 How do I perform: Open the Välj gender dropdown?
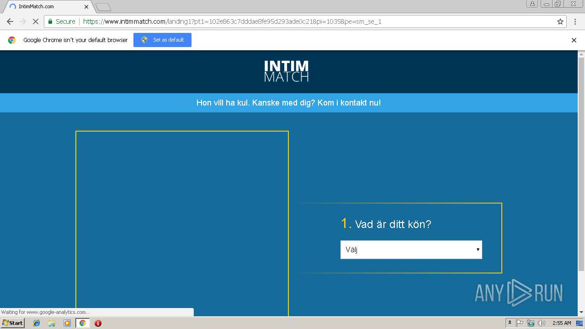click(x=411, y=249)
